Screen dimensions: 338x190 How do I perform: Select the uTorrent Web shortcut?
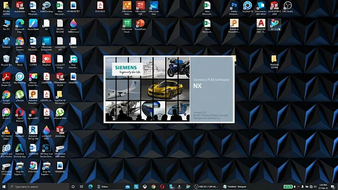60,114
